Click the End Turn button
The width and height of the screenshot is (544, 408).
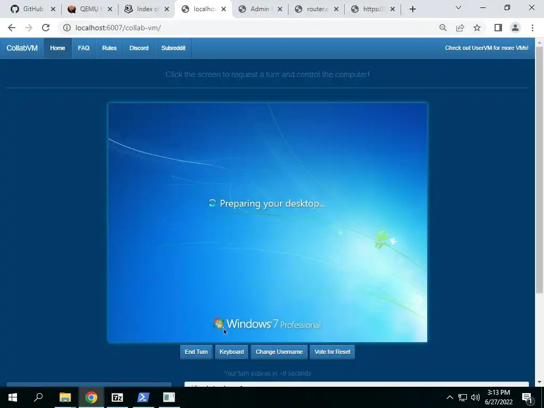tap(196, 352)
